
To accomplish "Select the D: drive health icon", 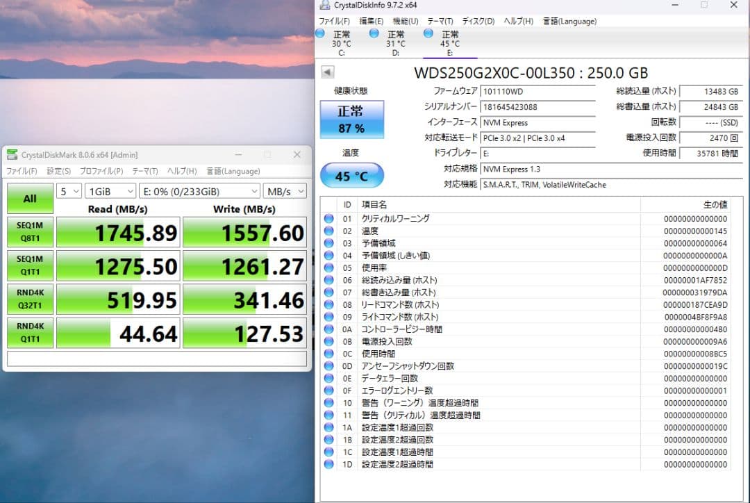I will 375,33.
